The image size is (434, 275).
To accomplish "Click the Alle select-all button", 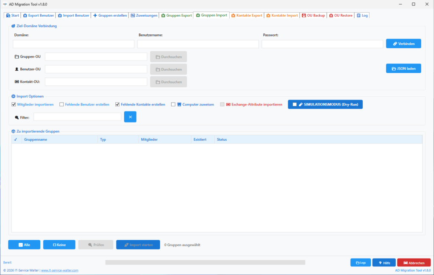I will pos(24,245).
